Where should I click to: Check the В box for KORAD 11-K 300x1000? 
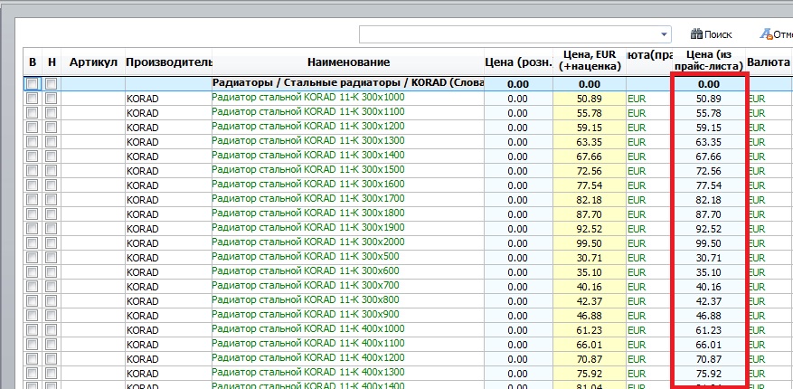point(32,98)
